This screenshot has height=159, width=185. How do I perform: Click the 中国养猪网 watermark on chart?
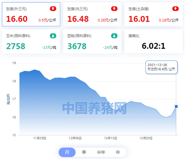[94, 108]
